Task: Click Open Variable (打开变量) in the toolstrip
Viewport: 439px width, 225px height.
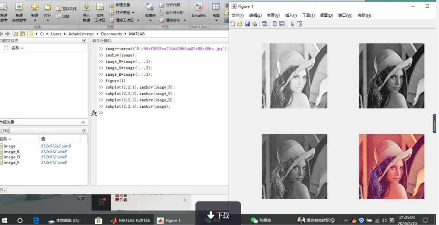Action: (x=120, y=12)
